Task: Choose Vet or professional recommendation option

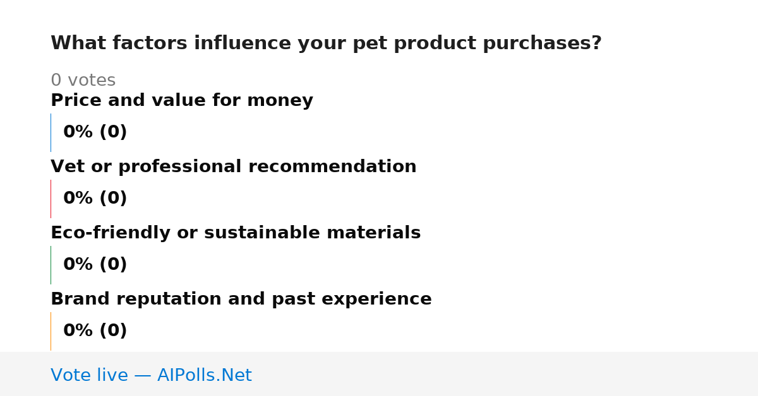Action: [x=234, y=167]
